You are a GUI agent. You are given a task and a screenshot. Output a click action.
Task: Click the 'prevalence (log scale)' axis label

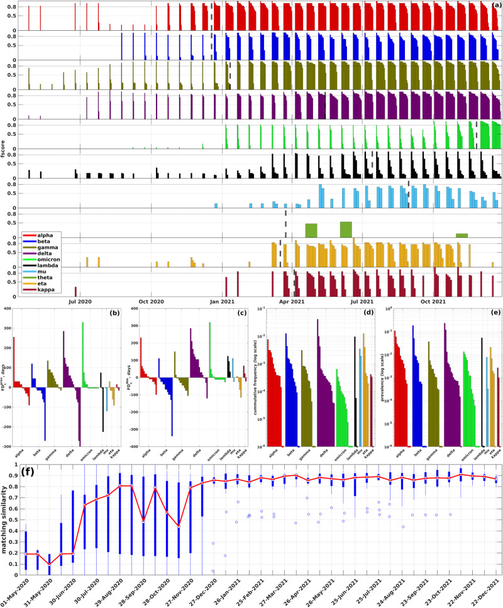pyautogui.click(x=382, y=378)
